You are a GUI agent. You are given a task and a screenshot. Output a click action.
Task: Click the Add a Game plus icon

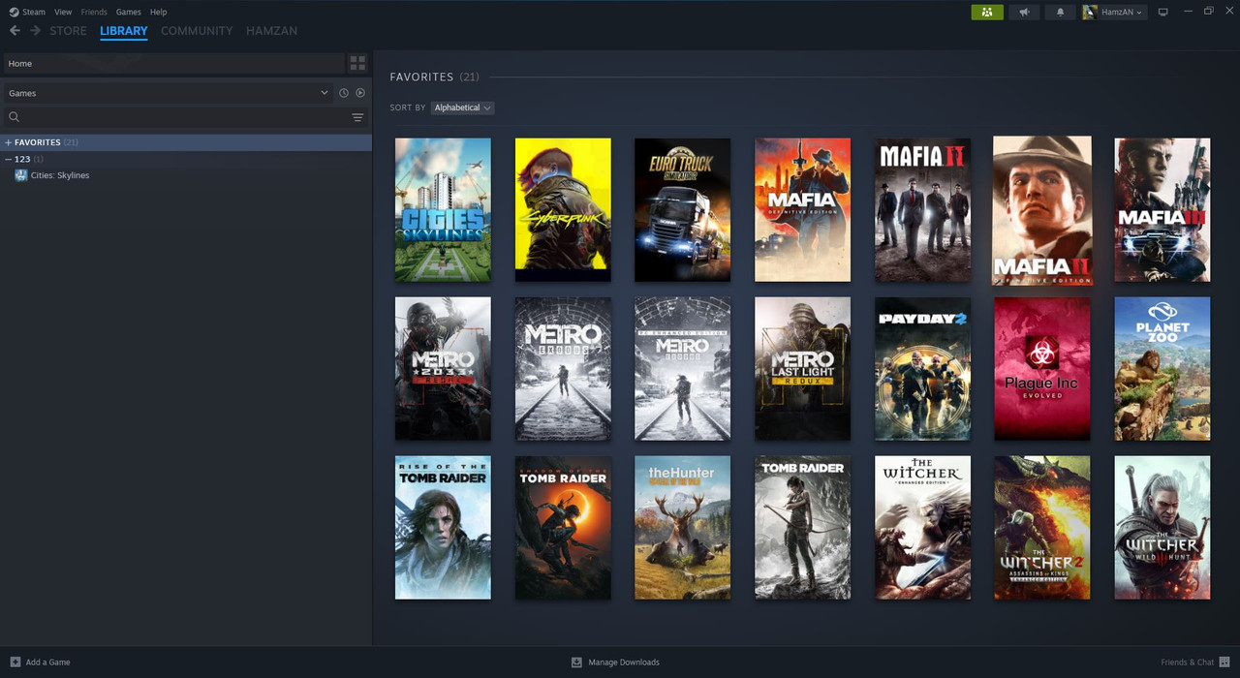coord(15,663)
